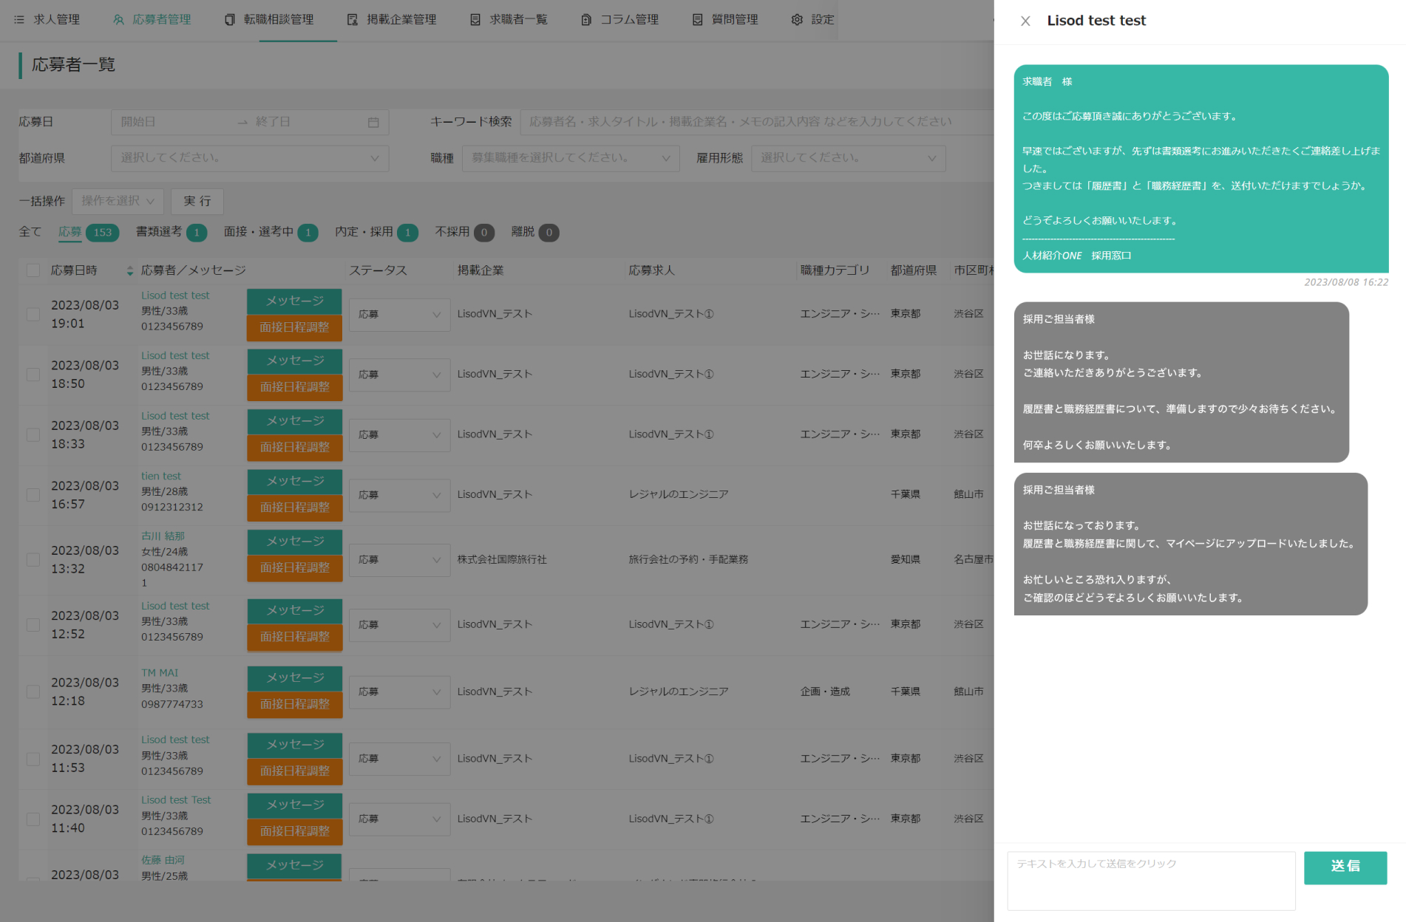
Task: Open the 職種 dropdown
Action: tap(571, 158)
